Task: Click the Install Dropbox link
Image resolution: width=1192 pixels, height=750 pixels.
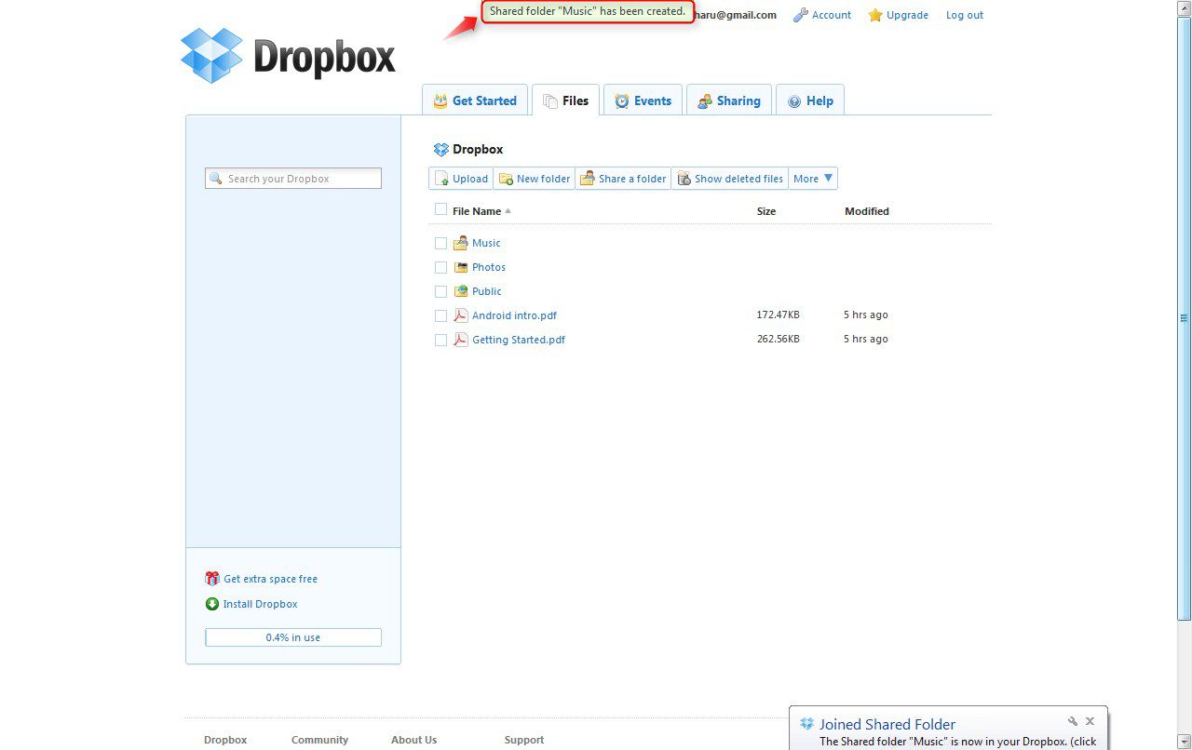Action: coord(261,604)
